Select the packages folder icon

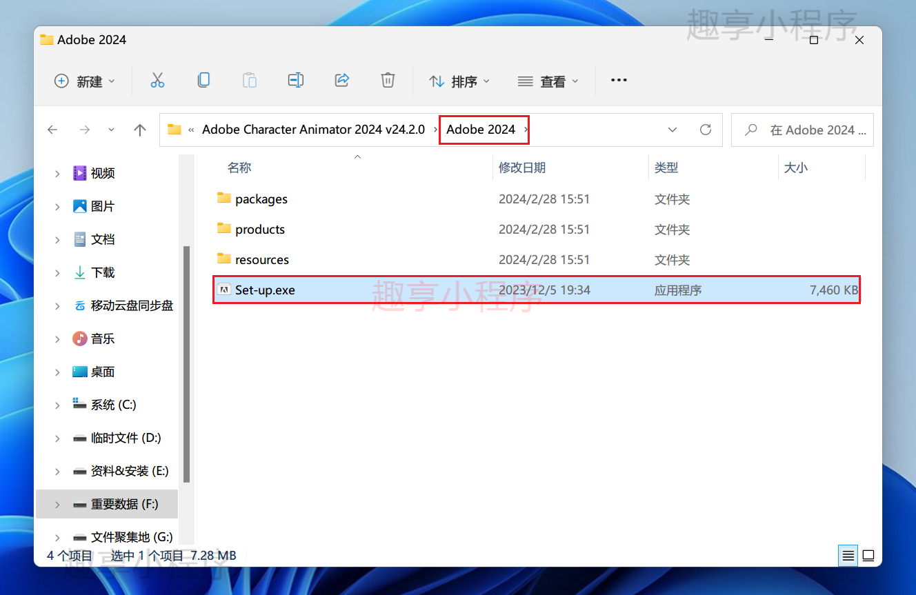223,199
